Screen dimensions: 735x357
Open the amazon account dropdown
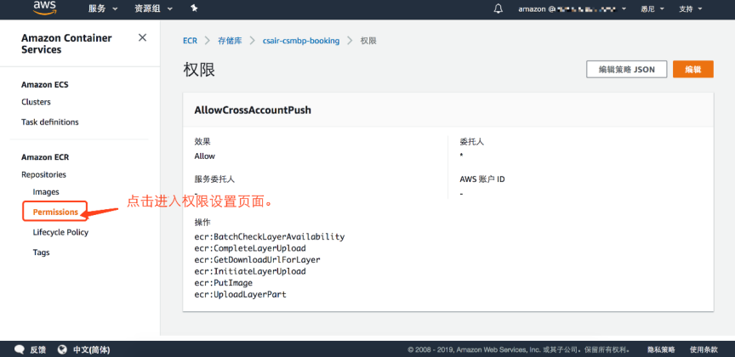point(573,8)
